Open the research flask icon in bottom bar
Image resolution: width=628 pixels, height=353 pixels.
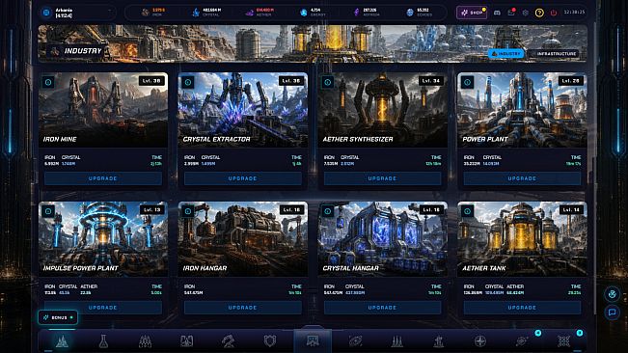point(103,341)
